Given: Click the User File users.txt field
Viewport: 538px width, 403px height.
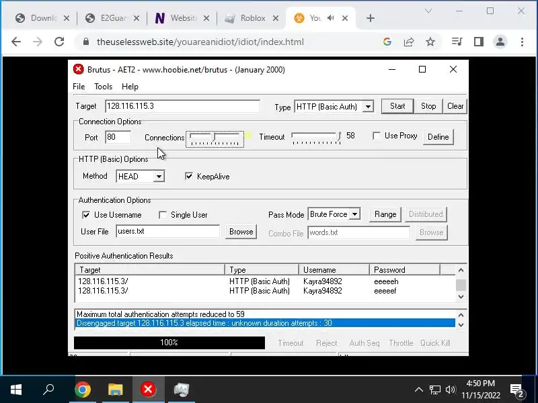Looking at the screenshot, I should 167,231.
